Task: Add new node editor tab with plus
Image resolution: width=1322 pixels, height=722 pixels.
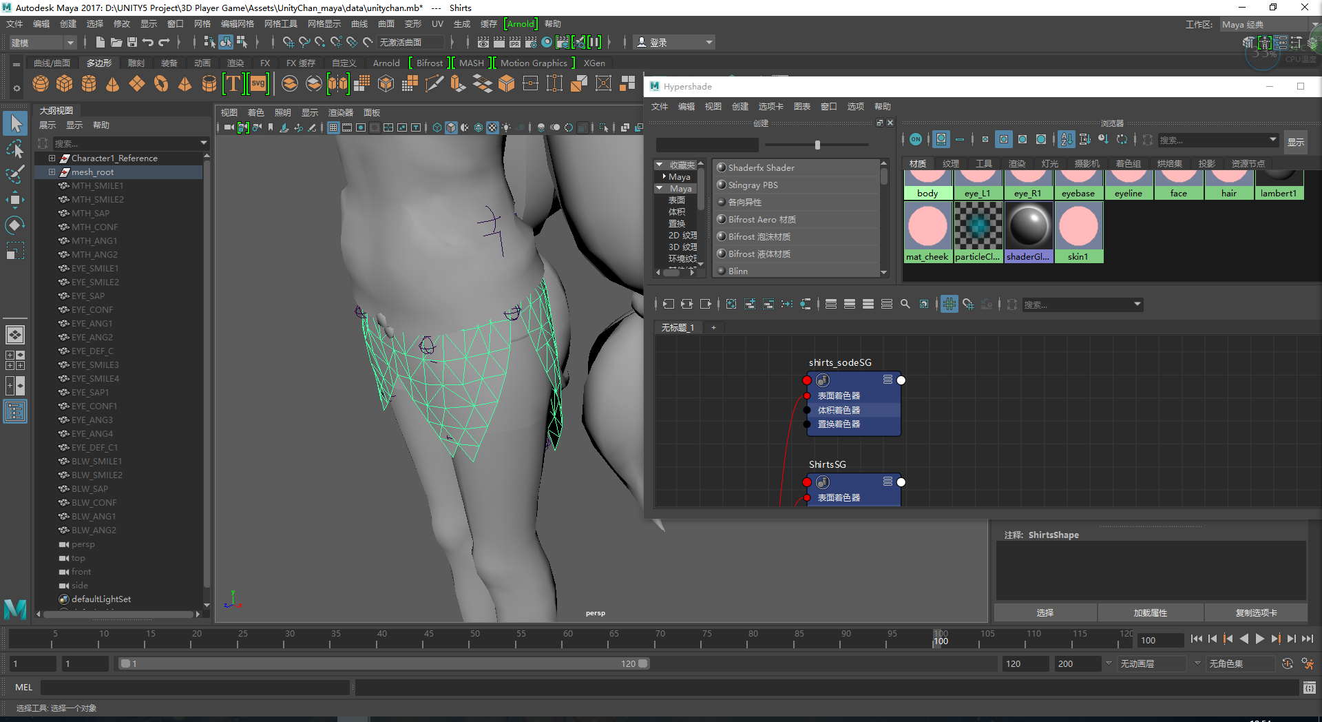Action: [713, 327]
